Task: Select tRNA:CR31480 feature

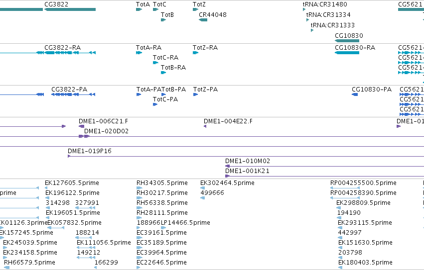Action: pyautogui.click(x=304, y=9)
